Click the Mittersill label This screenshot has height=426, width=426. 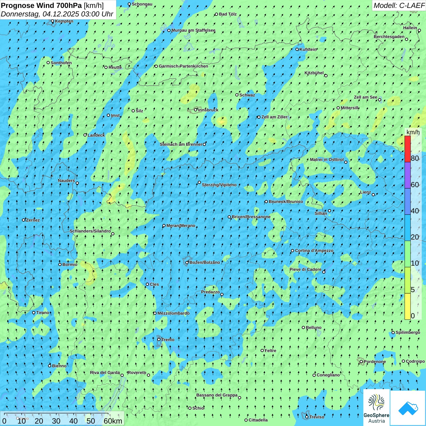coord(350,108)
